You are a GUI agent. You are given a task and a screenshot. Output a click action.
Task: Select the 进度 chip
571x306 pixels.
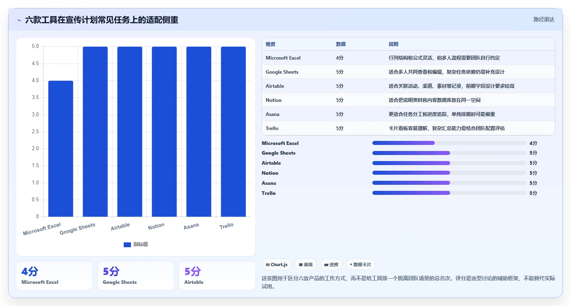[331, 265]
